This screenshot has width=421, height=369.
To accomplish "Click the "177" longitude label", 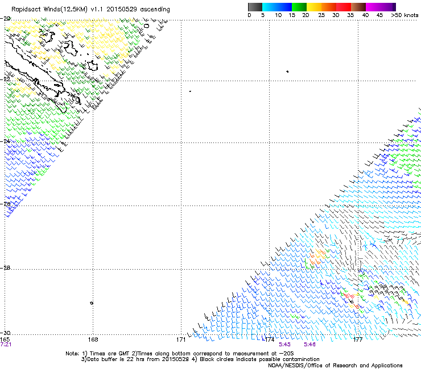I will 358,339.
